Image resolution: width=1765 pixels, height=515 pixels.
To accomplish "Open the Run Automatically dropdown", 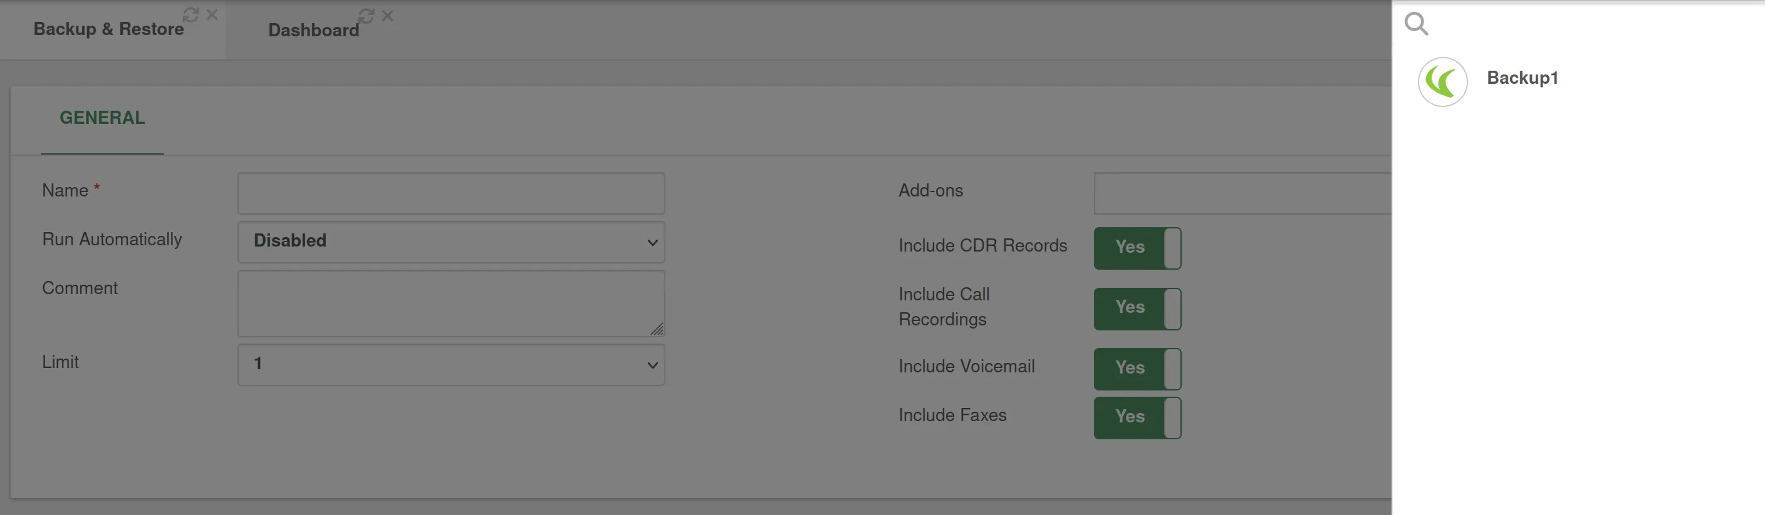I will 451,242.
